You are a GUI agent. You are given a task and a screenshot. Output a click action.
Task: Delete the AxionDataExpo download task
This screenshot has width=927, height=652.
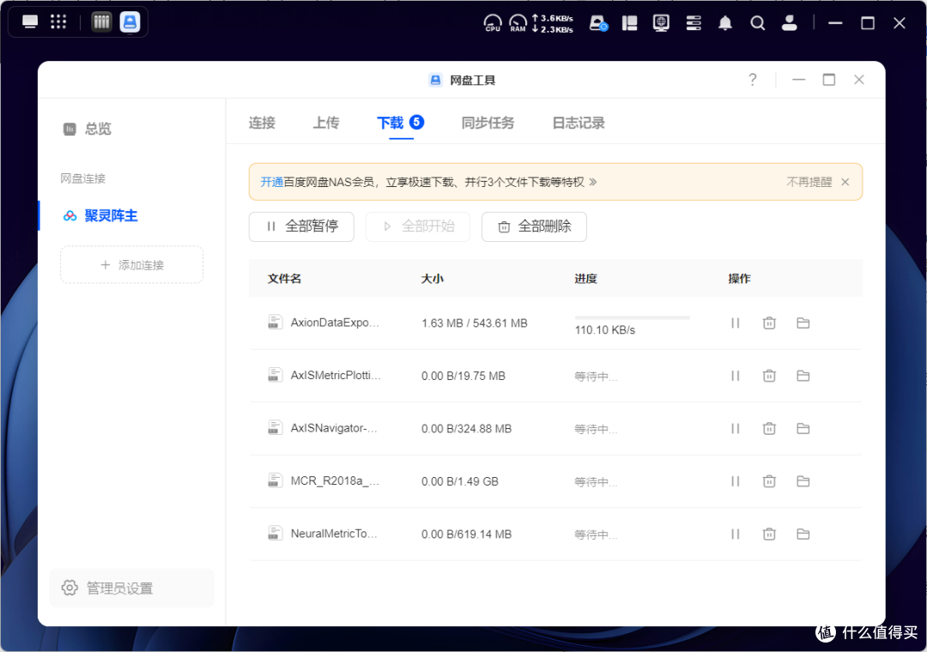769,323
